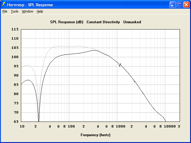Click the 'Constant Directivity' label

pyautogui.click(x=103, y=22)
